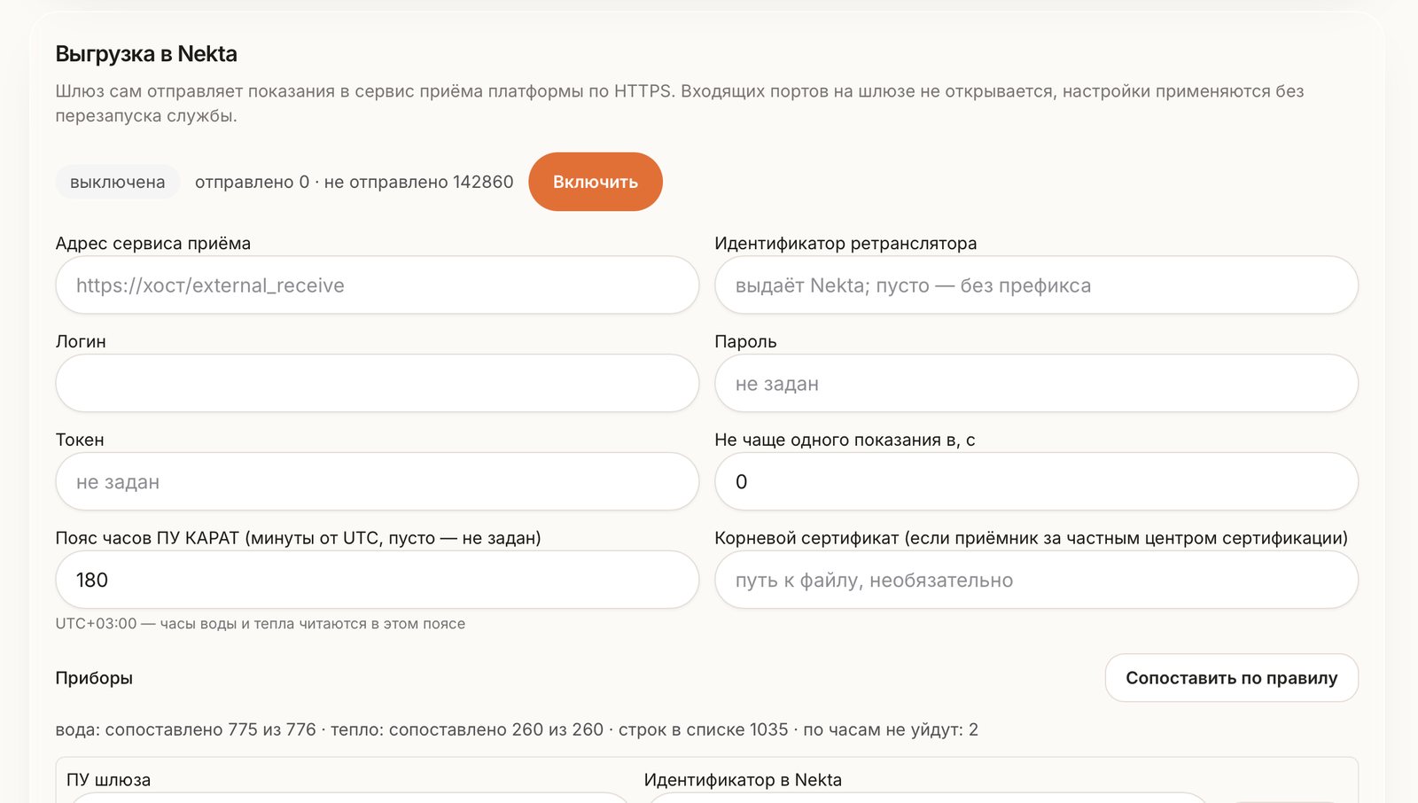Screen dimensions: 1418x803
Task: Click the Выгрузка в Nekta heading
Action: tap(146, 54)
